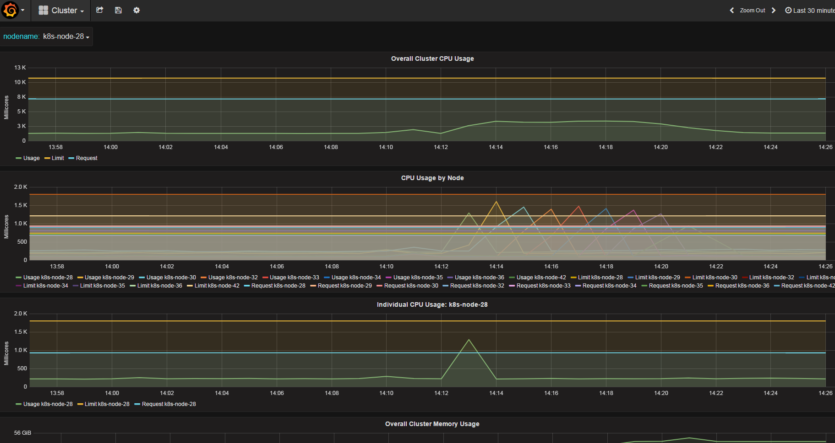
Task: Open the share dashboard icon
Action: click(100, 10)
